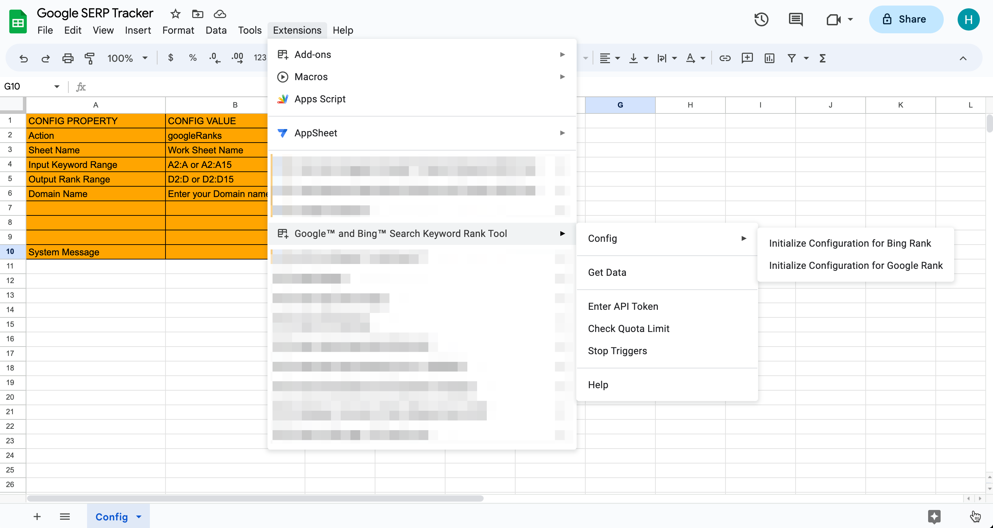Insert a chart from toolbar

click(770, 58)
